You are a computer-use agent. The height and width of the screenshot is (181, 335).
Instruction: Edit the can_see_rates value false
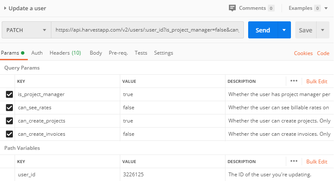(x=172, y=108)
